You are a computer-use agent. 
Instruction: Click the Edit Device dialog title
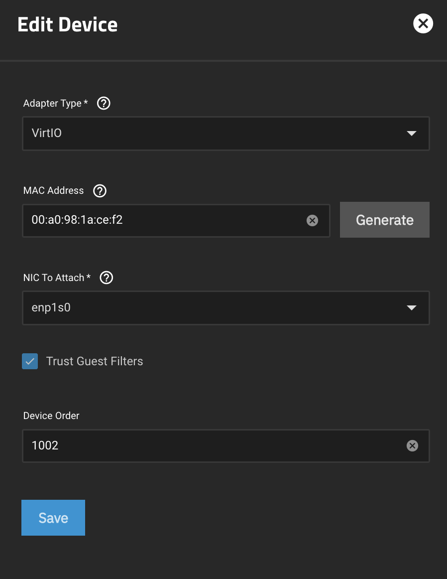pyautogui.click(x=67, y=24)
